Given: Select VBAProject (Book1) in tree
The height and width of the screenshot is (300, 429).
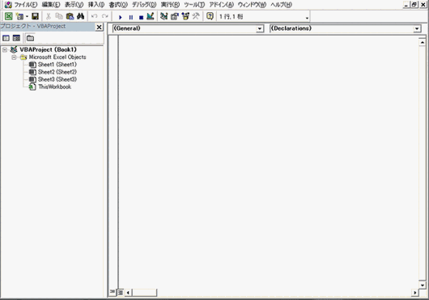Looking at the screenshot, I should pyautogui.click(x=48, y=49).
